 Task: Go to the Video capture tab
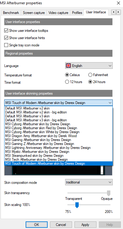[58, 13]
